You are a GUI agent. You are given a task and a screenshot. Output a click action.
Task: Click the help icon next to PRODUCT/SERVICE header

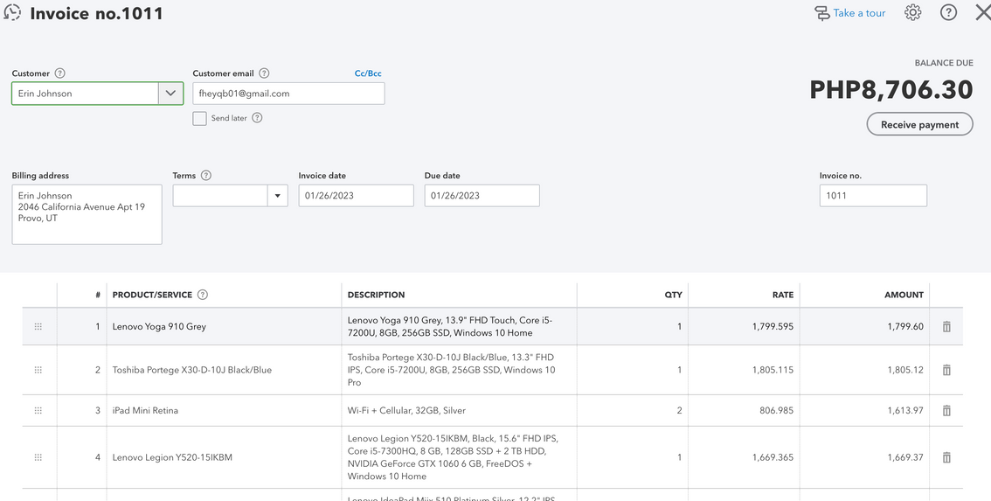point(203,295)
